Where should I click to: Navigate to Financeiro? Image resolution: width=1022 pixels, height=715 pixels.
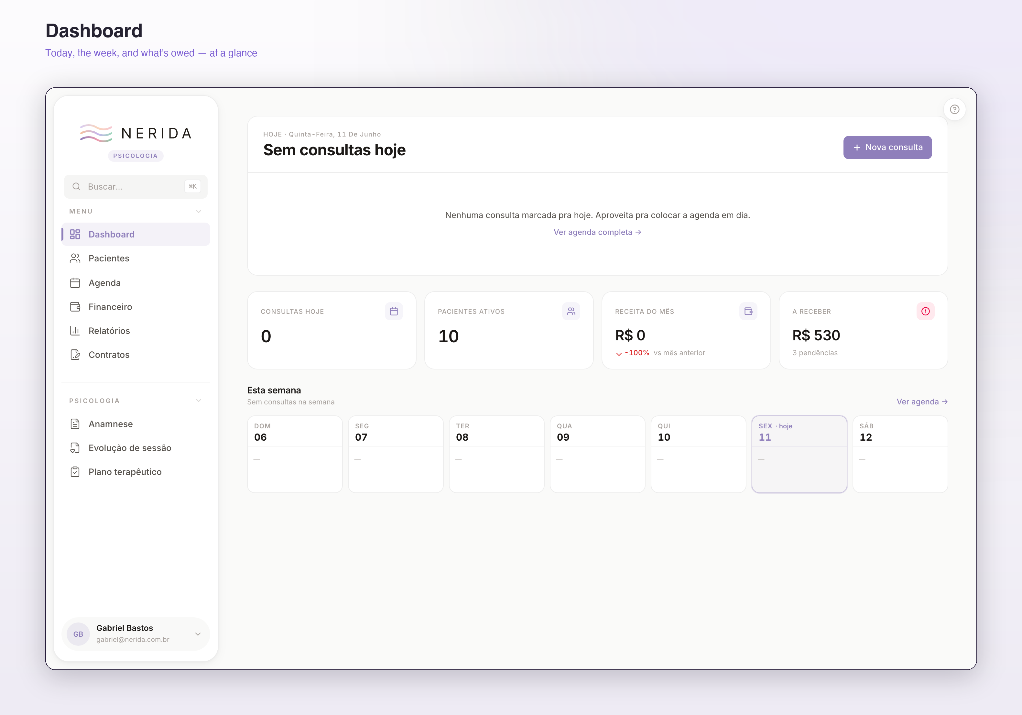pos(136,307)
